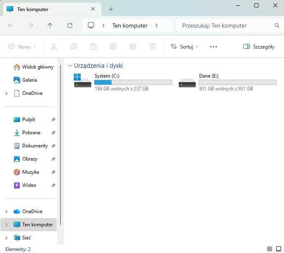The image size is (284, 253).
Task: Unpin Wideo using its pin icon
Action: pos(53,185)
